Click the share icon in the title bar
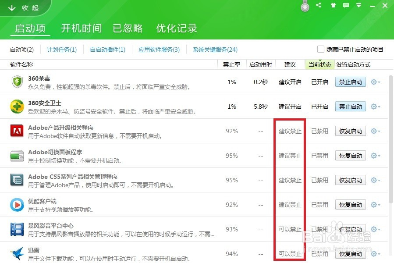Screen dimensions: 394x263 319,6
